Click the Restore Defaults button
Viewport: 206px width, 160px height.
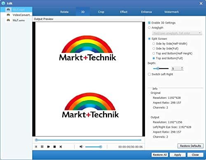pos(190,146)
